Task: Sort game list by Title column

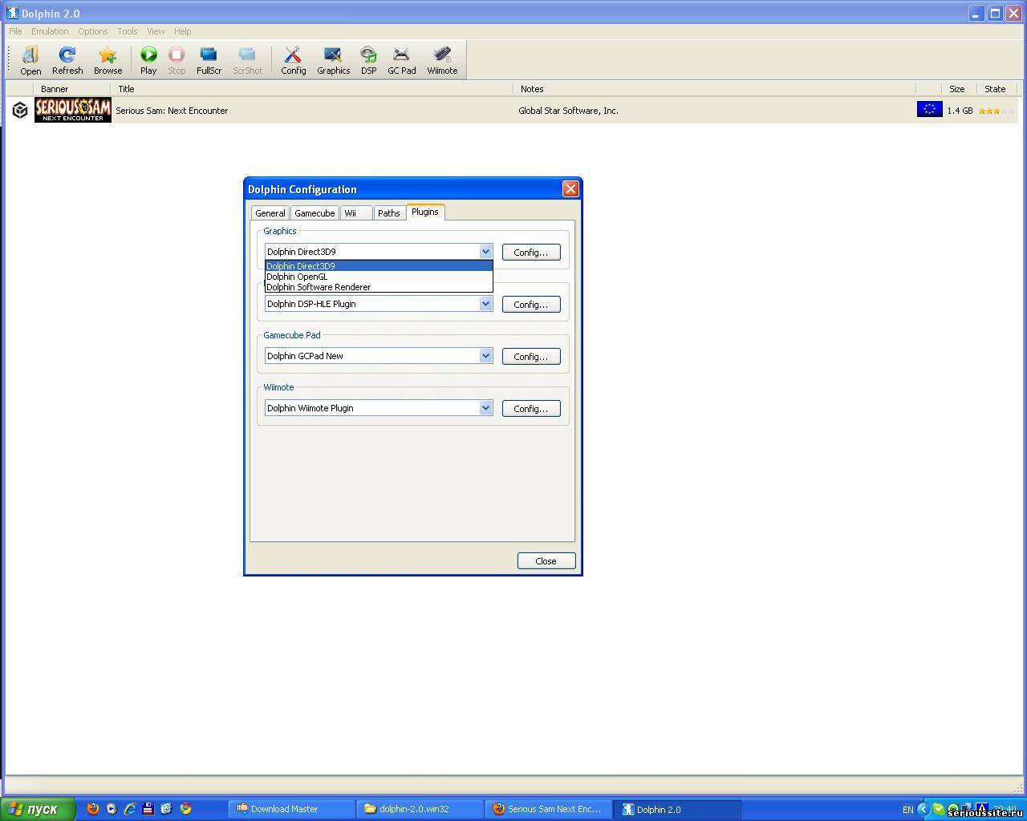Action: tap(314, 89)
